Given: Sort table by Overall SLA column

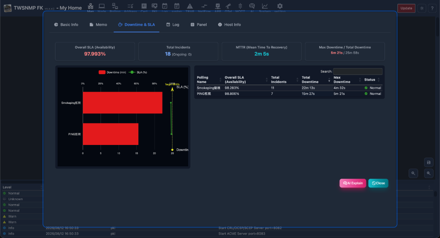Looking at the screenshot, I should click(x=246, y=79).
